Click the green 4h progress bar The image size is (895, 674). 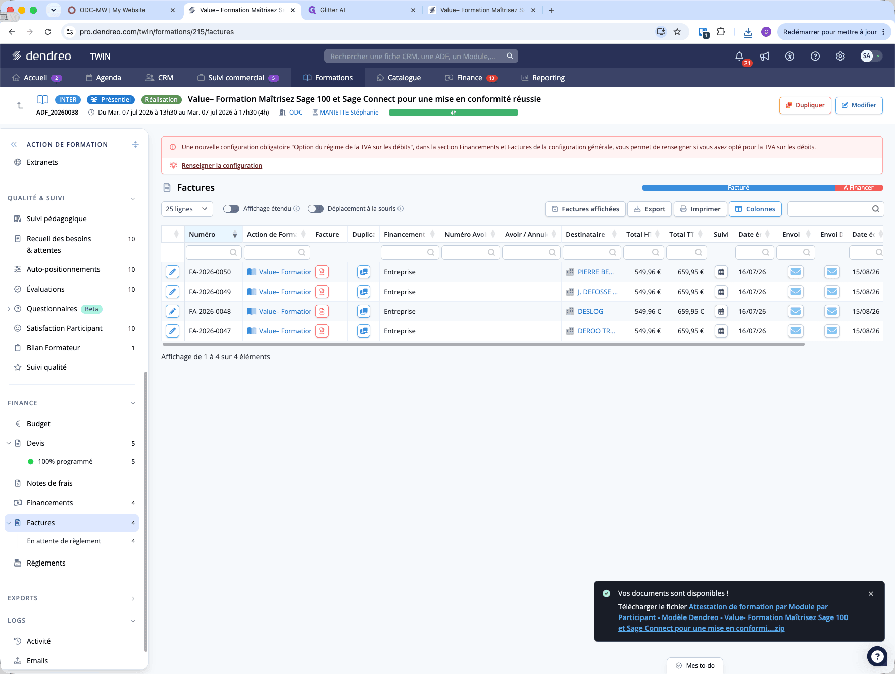click(454, 113)
